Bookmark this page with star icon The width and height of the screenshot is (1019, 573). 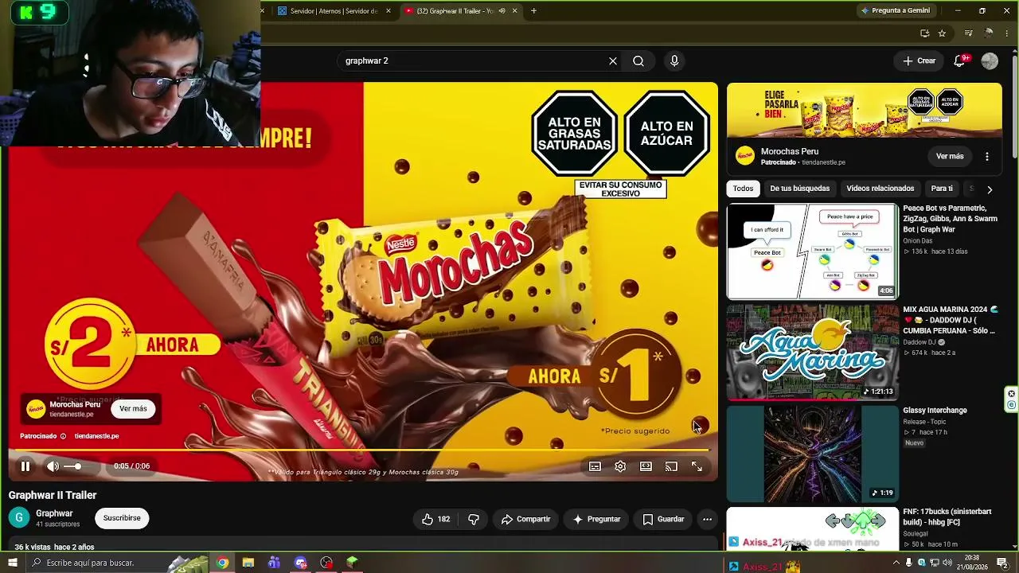click(x=942, y=33)
